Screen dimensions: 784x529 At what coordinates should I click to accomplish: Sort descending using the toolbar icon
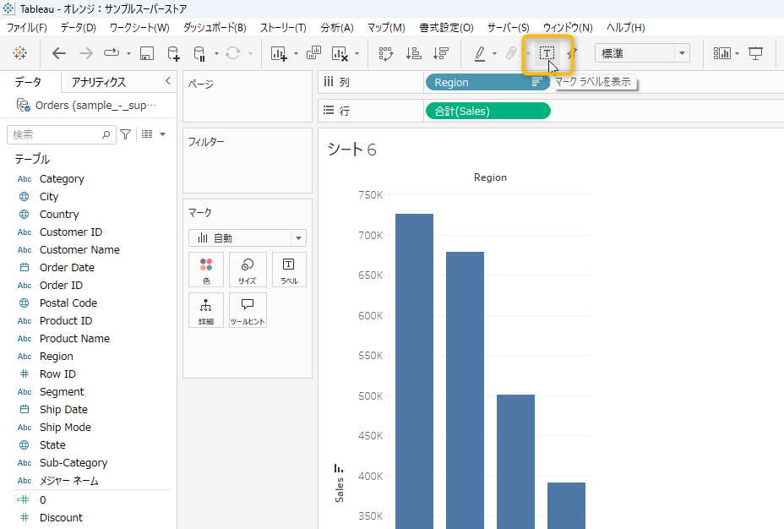pyautogui.click(x=440, y=53)
